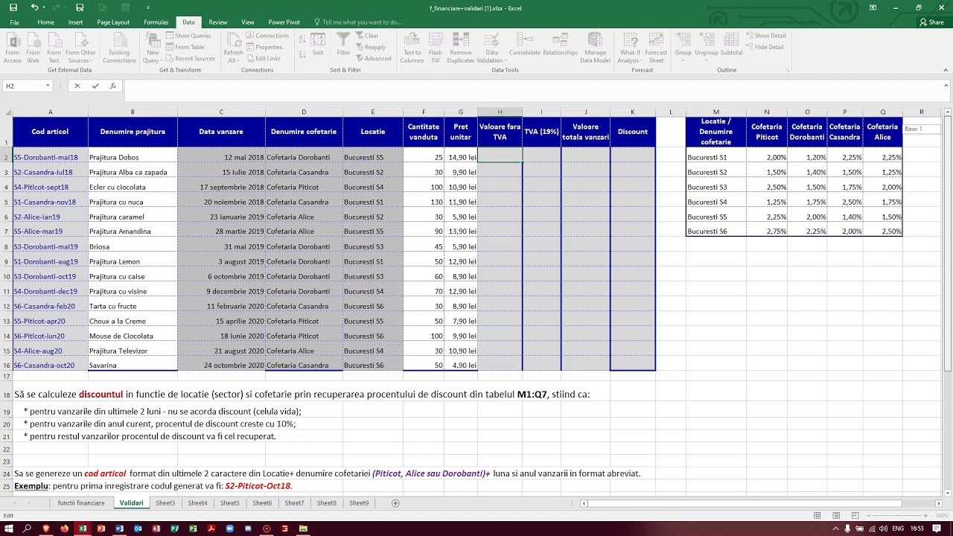The height and width of the screenshot is (536, 953).
Task: Open Recent Sources
Action: click(x=191, y=58)
